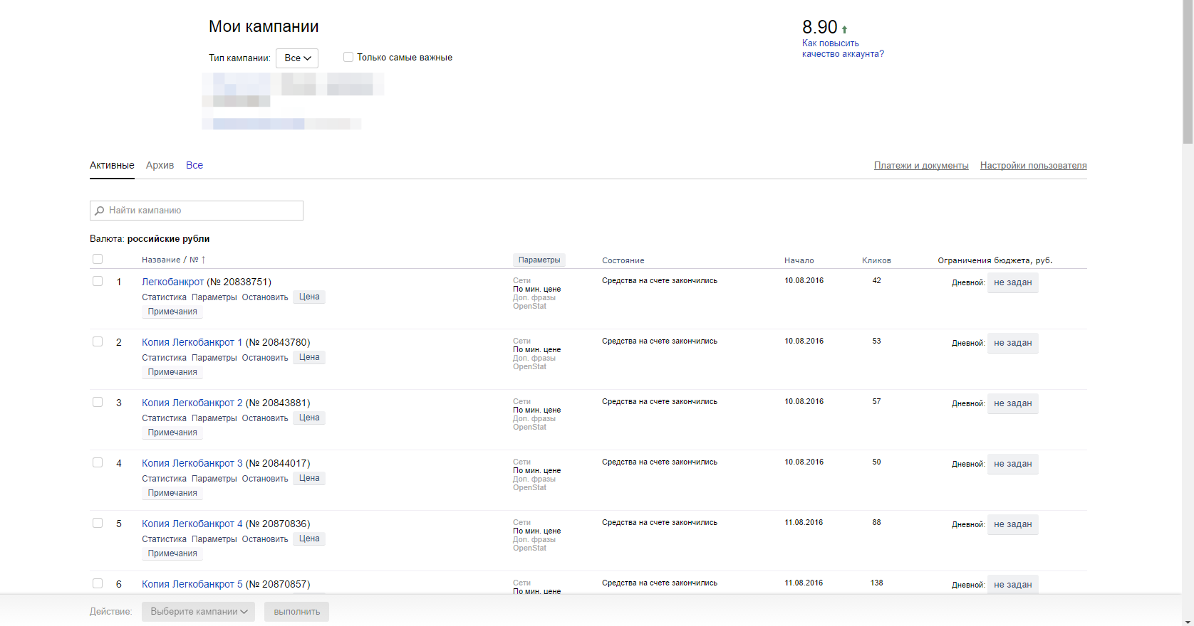Tick the checkbox for Копия Легкобанкрот 3
Screen dimensions: 1194x626
click(98, 462)
